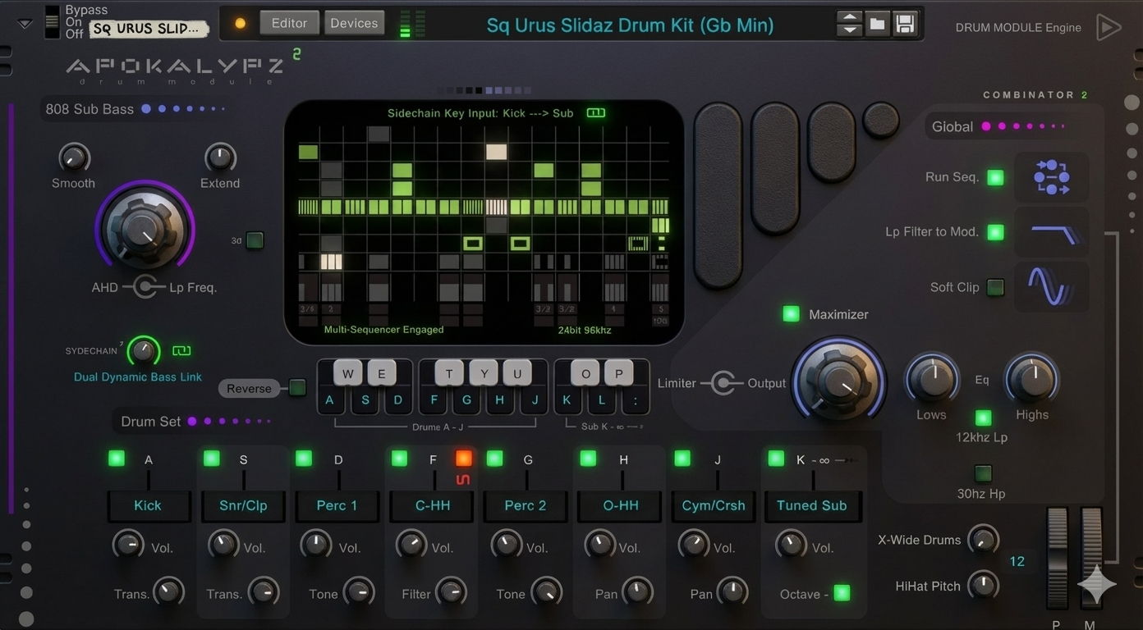Image resolution: width=1143 pixels, height=630 pixels.
Task: Select the Perc 1 drum pad label
Action: (x=337, y=505)
